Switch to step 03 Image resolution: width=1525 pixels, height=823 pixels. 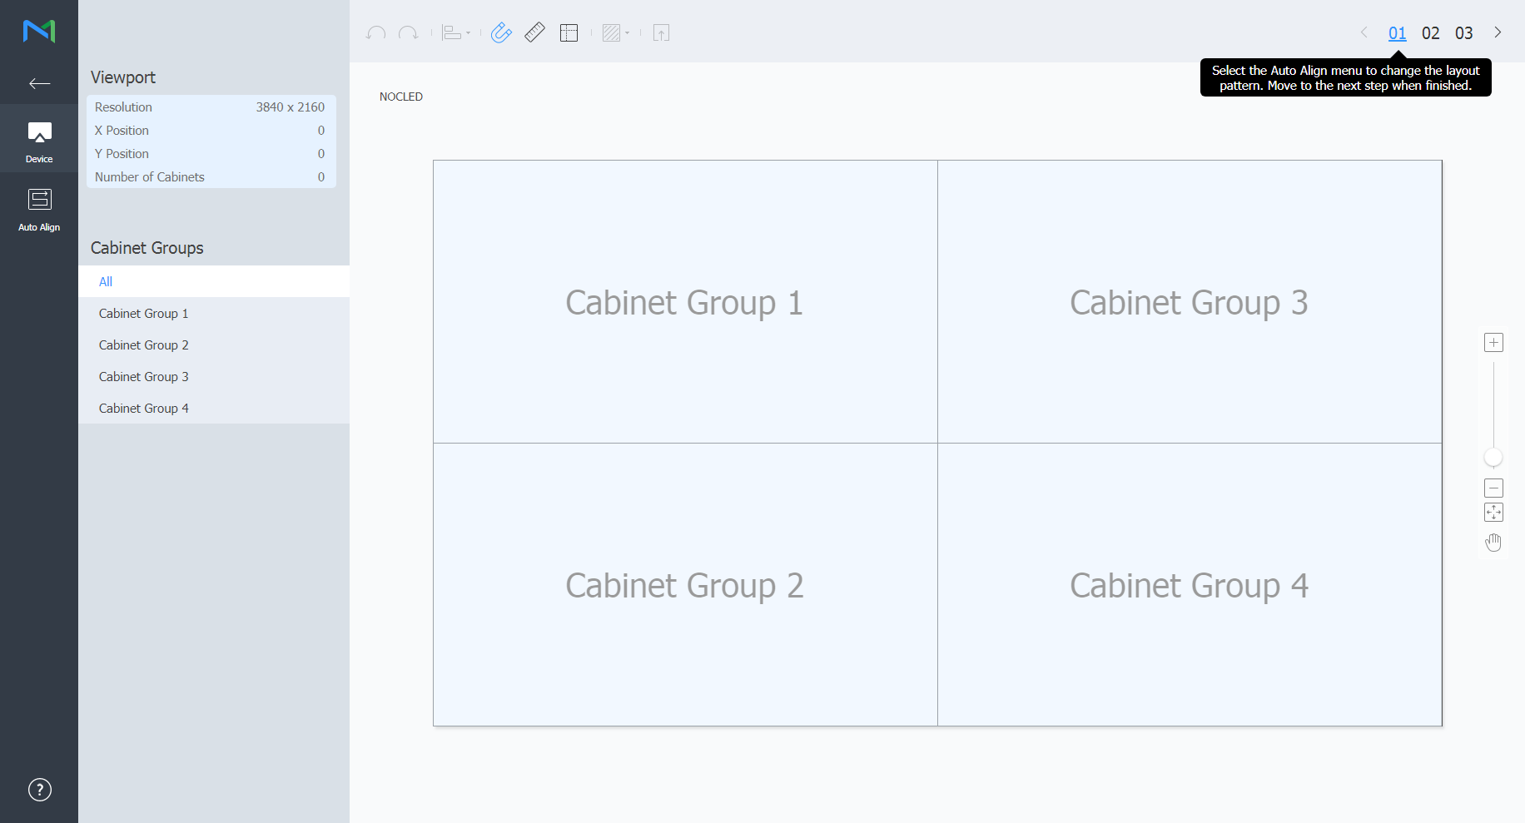(1463, 33)
